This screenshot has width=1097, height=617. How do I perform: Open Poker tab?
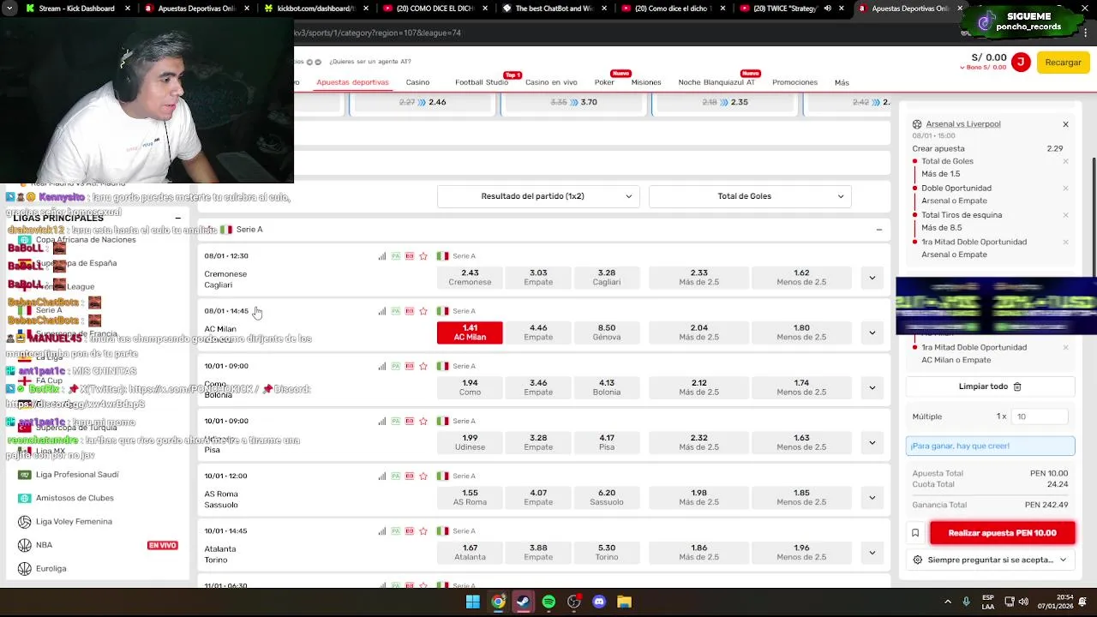(x=604, y=82)
